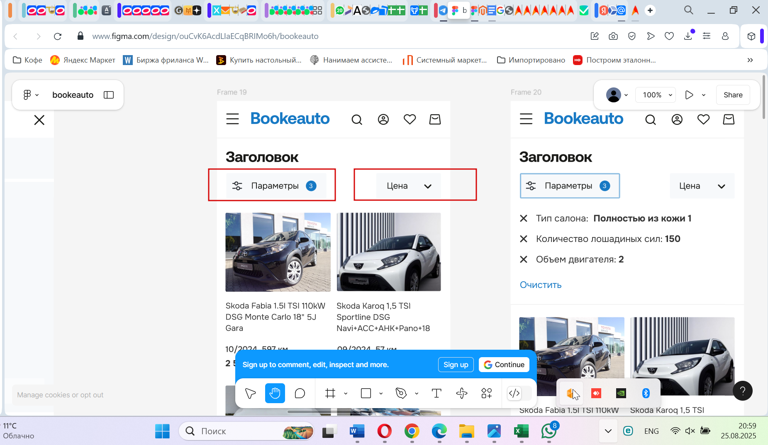Image resolution: width=768 pixels, height=445 pixels.
Task: Open hamburger menu in Frame 20
Action: (x=526, y=119)
